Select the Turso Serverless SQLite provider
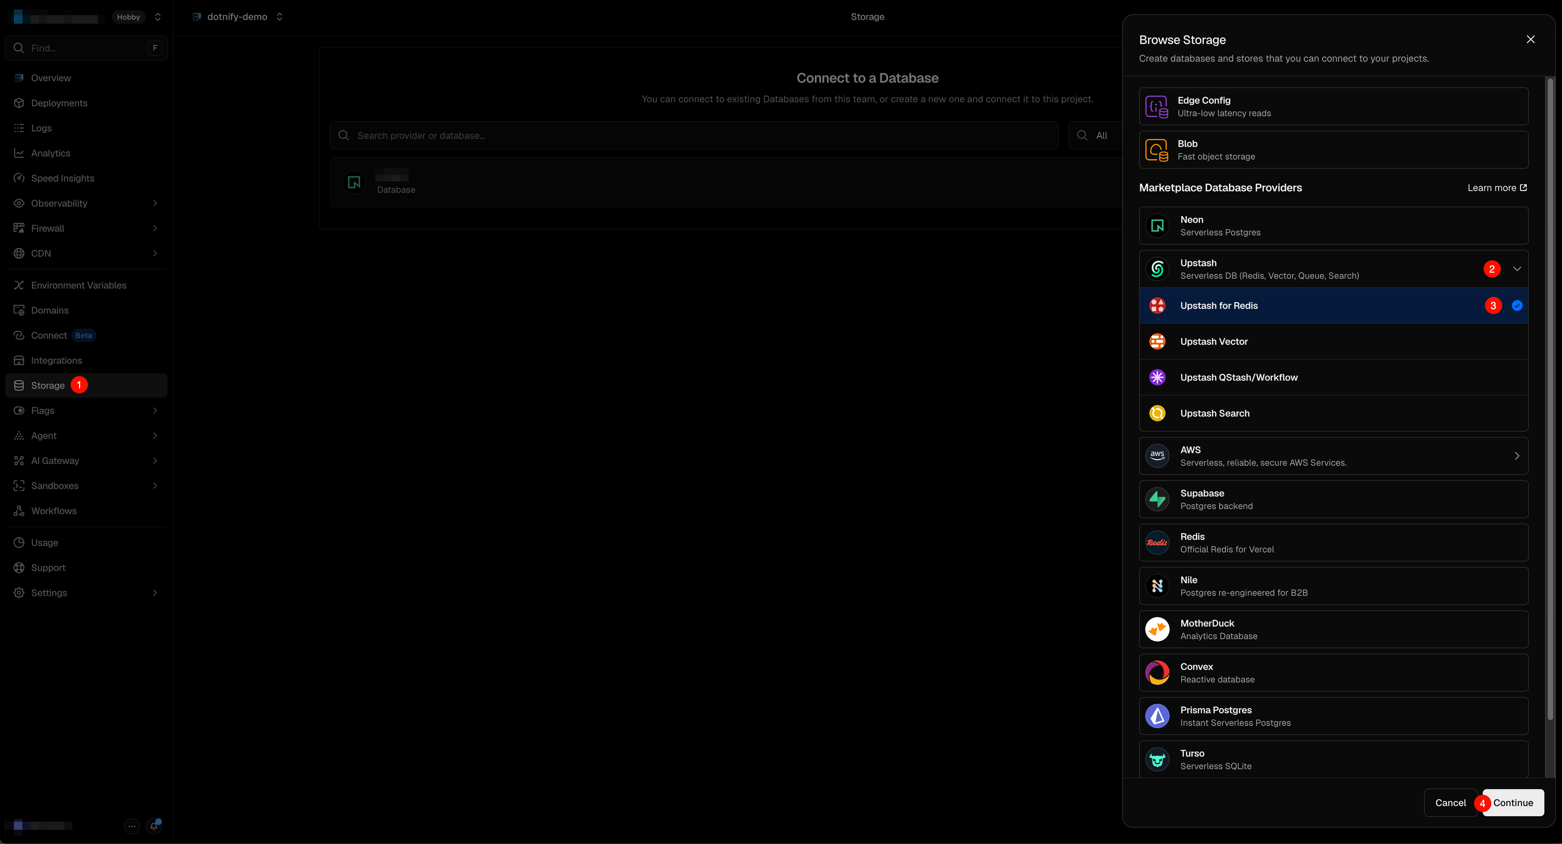 1333,759
